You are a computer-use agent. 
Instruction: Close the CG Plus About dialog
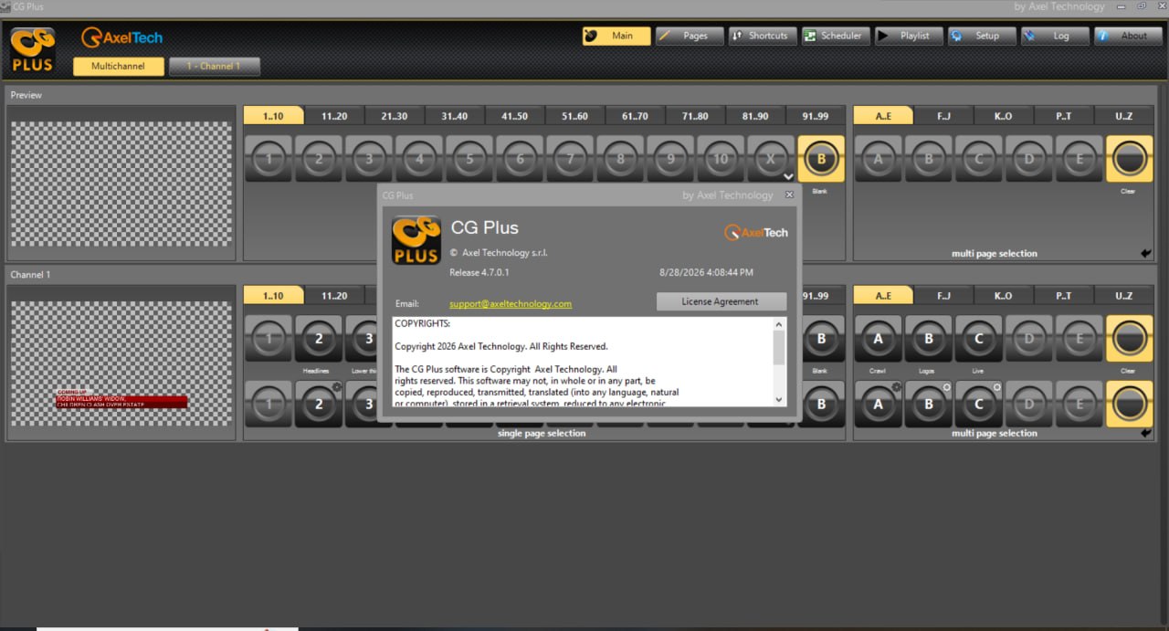[x=789, y=195]
